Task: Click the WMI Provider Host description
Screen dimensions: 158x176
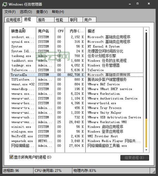Action: 103,136
